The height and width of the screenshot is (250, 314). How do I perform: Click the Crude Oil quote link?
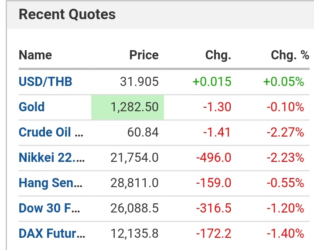(51, 132)
